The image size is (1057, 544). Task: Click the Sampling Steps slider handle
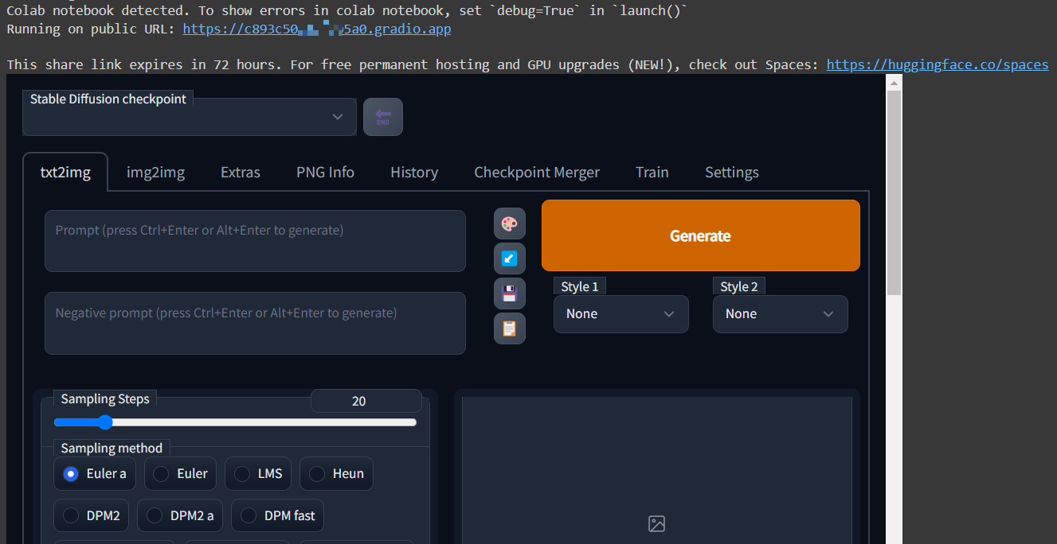coord(104,422)
